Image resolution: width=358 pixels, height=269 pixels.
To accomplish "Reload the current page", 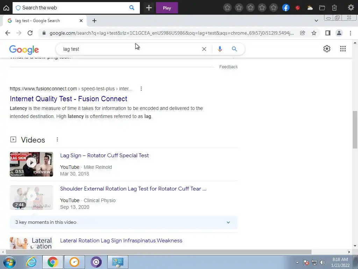I will 30,33.
